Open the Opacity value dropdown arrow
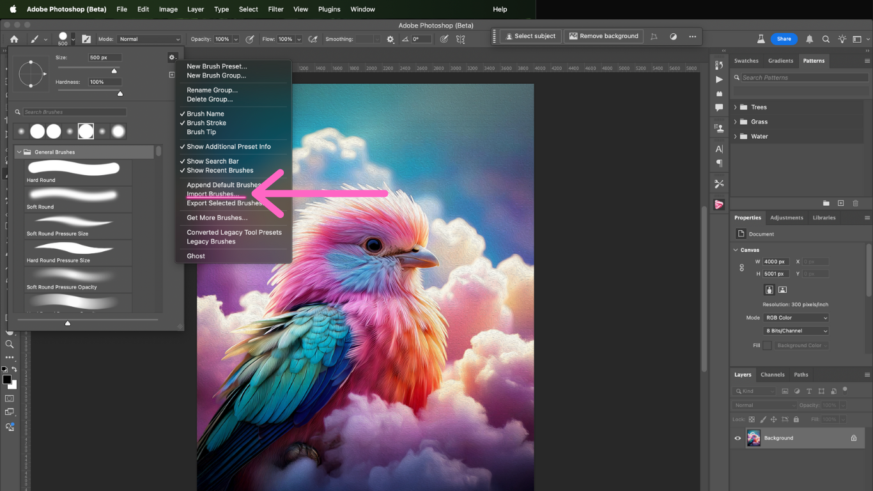The height and width of the screenshot is (491, 873). (236, 39)
